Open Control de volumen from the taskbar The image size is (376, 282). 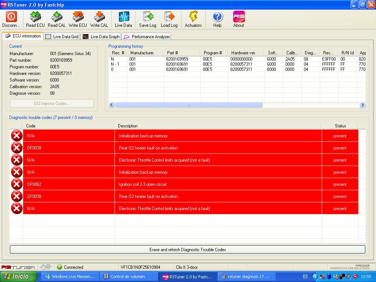tap(128, 276)
